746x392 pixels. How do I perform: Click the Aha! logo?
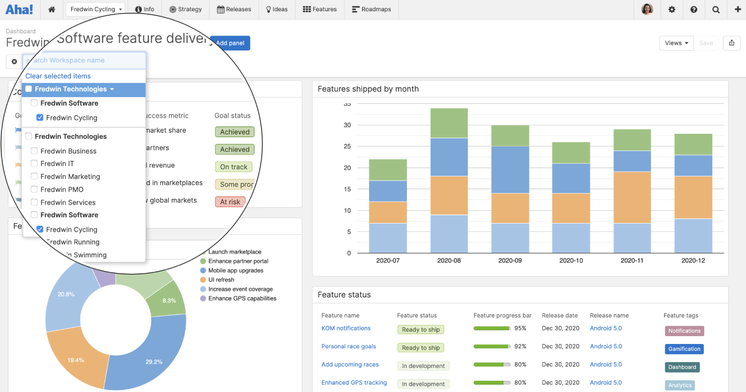coord(19,9)
